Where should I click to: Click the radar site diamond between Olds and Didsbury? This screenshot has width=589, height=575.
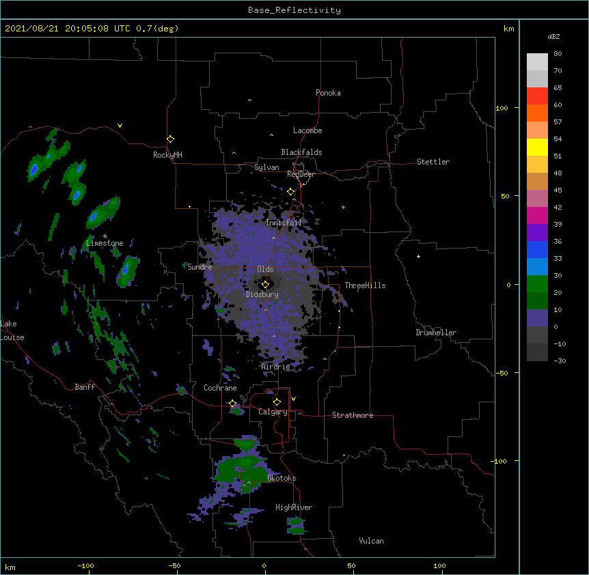click(x=265, y=285)
